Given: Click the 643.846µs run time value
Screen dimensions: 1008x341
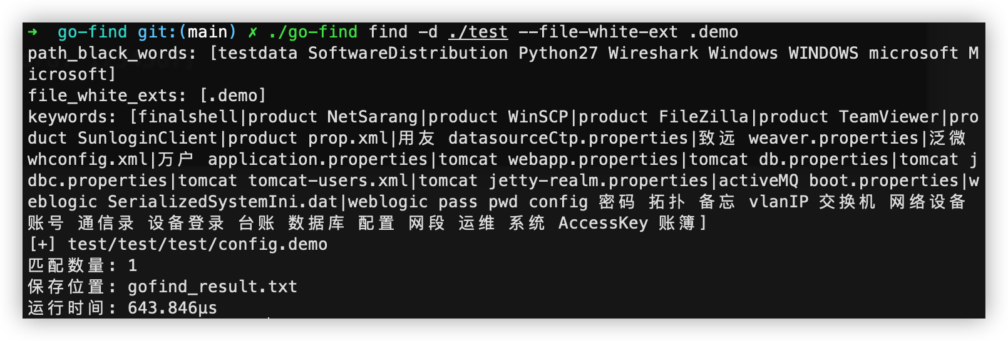Looking at the screenshot, I should (172, 308).
